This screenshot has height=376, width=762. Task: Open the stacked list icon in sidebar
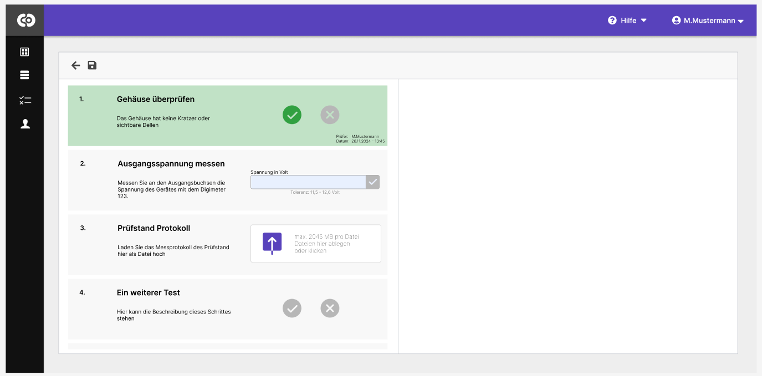24,75
